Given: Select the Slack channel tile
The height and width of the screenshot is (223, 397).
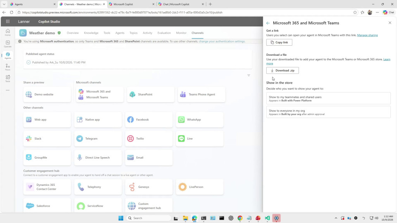Looking at the screenshot, I should coord(47,139).
